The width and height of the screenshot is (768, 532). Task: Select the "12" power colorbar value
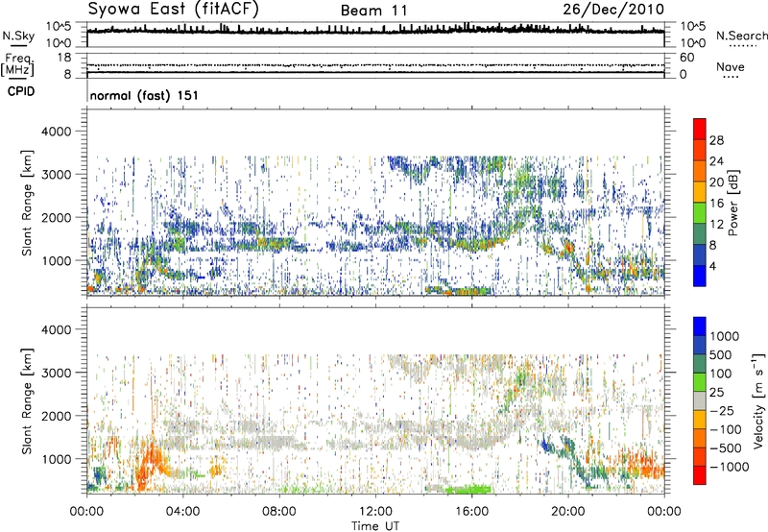click(716, 225)
